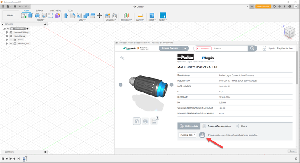Image resolution: width=300 pixels, height=163 pixels.
Task: Switch to the SURFACE tab
Action: pos(40,10)
